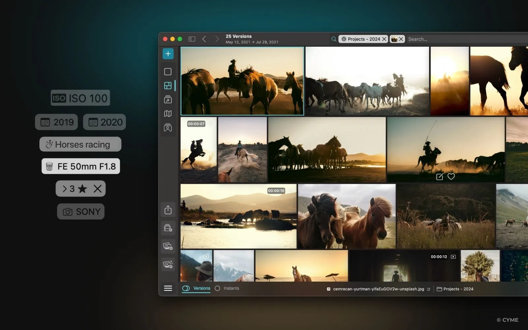
Task: Select the square grid view icon
Action: (x=168, y=71)
